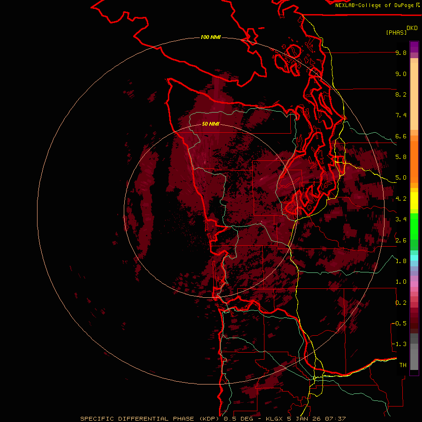Screen dimensions: 422x422
Task: Pick the pink segment of the color bar
Action: coord(414,284)
